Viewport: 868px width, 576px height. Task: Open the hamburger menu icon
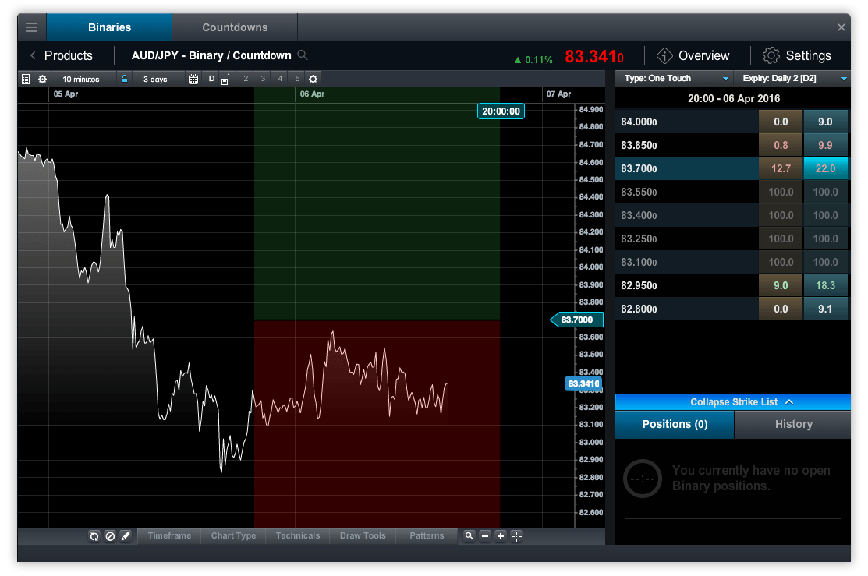pos(31,27)
